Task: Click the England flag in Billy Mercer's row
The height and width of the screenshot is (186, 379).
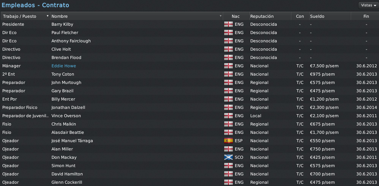Action: (228, 99)
